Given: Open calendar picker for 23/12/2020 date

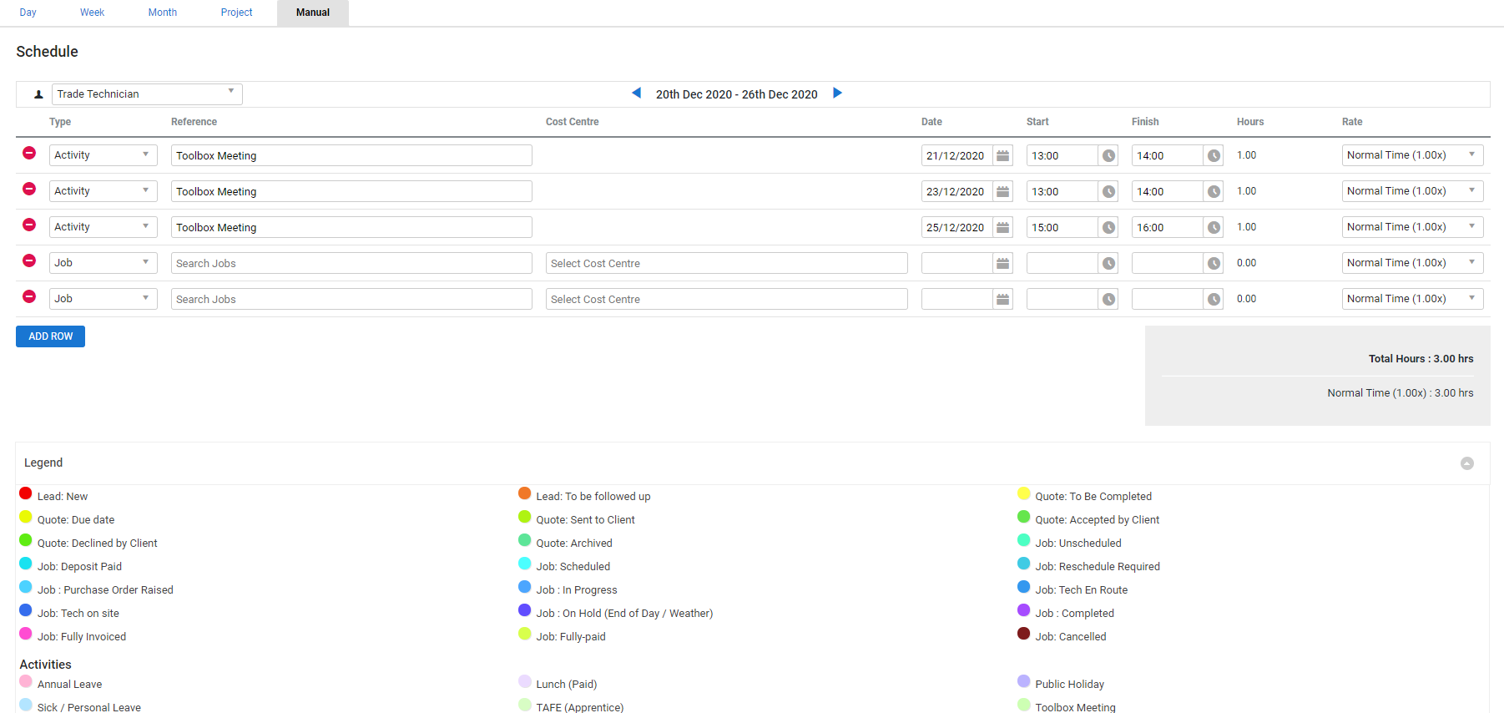Looking at the screenshot, I should point(1003,191).
